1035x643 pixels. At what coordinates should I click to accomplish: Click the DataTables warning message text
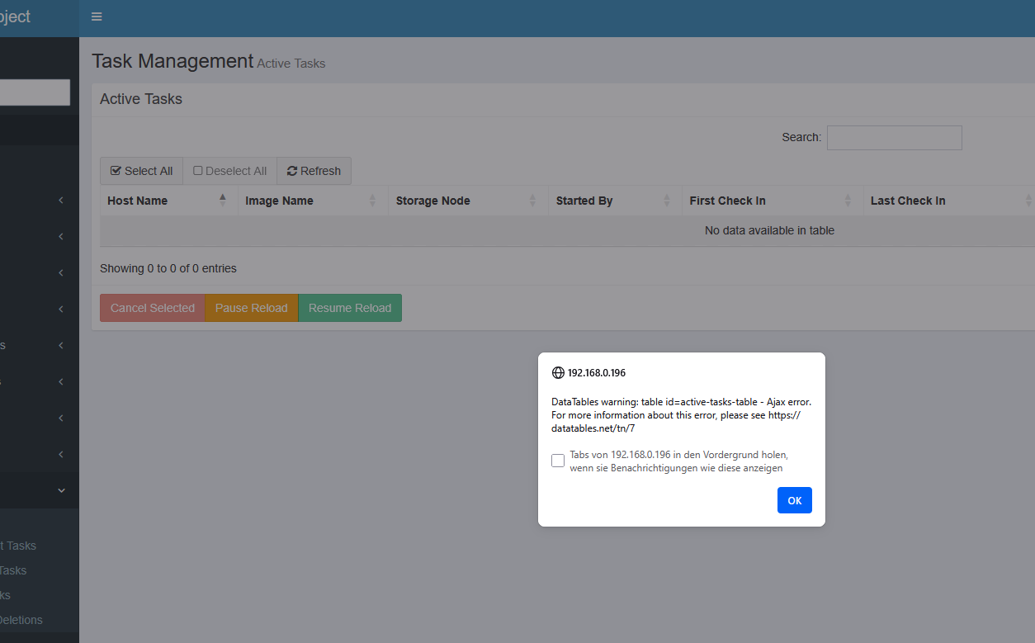coord(681,415)
